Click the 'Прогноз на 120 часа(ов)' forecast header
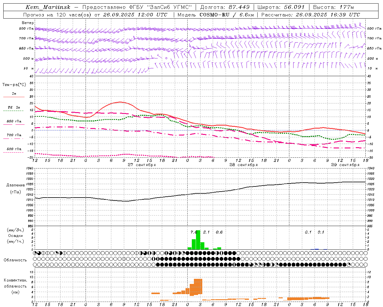This screenshot has width=383, height=307. (57, 15)
